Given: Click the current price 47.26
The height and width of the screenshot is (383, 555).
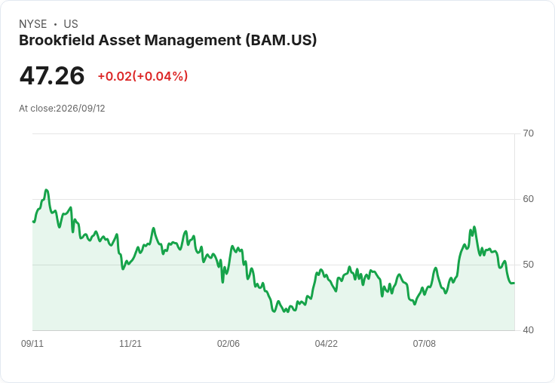Looking at the screenshot, I should click(52, 75).
